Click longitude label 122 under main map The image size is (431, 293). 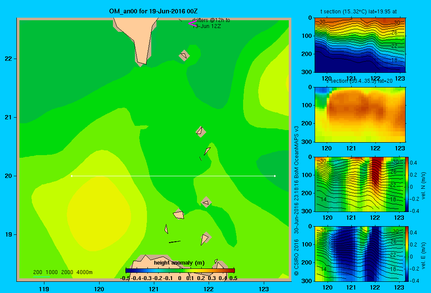[209, 289]
